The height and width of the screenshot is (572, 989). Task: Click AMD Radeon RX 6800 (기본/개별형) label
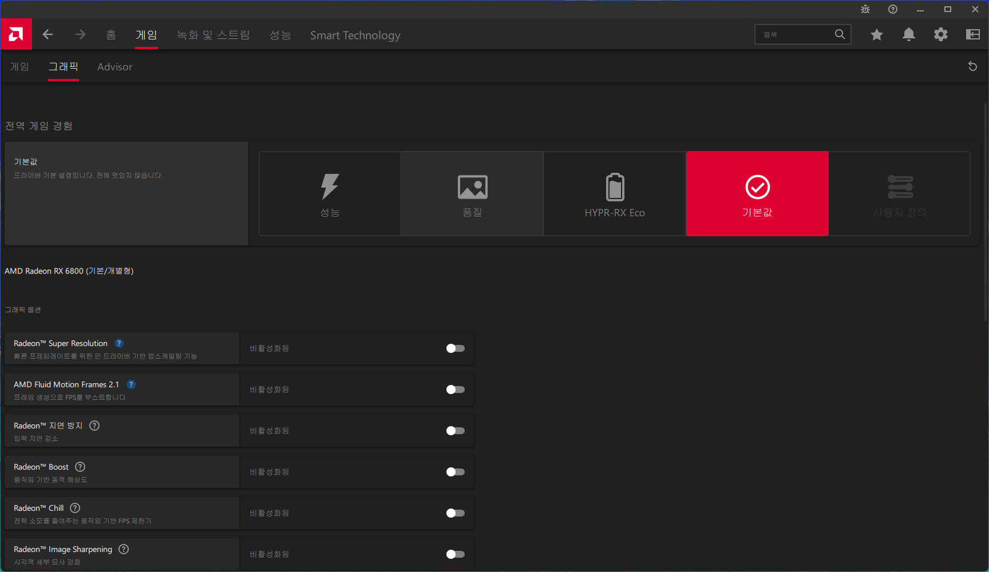(69, 271)
